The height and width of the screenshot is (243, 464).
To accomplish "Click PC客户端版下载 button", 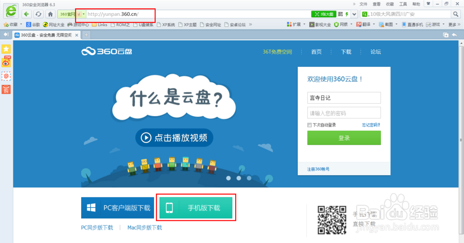I will (x=117, y=208).
